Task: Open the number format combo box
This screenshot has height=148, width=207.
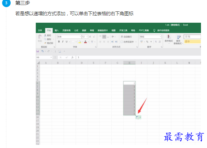Action: pos(151,37)
